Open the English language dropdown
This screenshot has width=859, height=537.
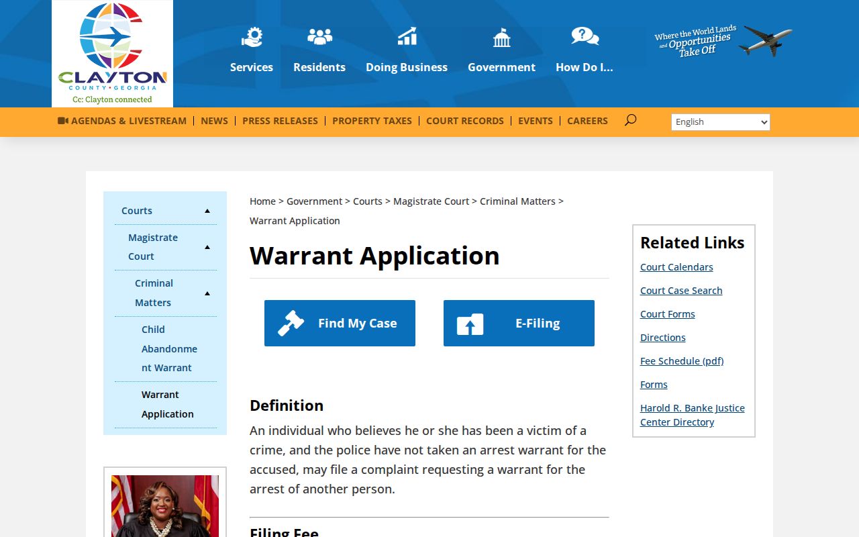[721, 121]
